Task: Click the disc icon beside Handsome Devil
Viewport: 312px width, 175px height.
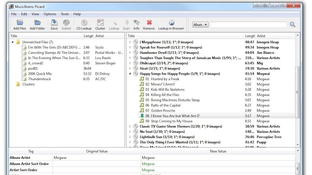Action: pyautogui.click(x=136, y=53)
